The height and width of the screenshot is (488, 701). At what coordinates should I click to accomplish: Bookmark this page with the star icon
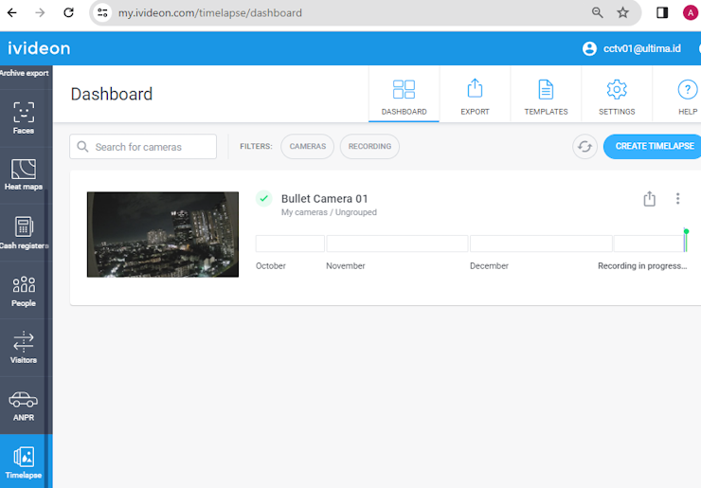pos(622,12)
